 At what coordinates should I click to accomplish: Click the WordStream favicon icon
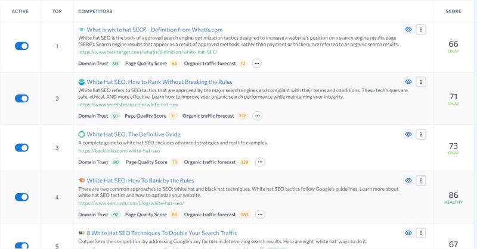pos(81,82)
